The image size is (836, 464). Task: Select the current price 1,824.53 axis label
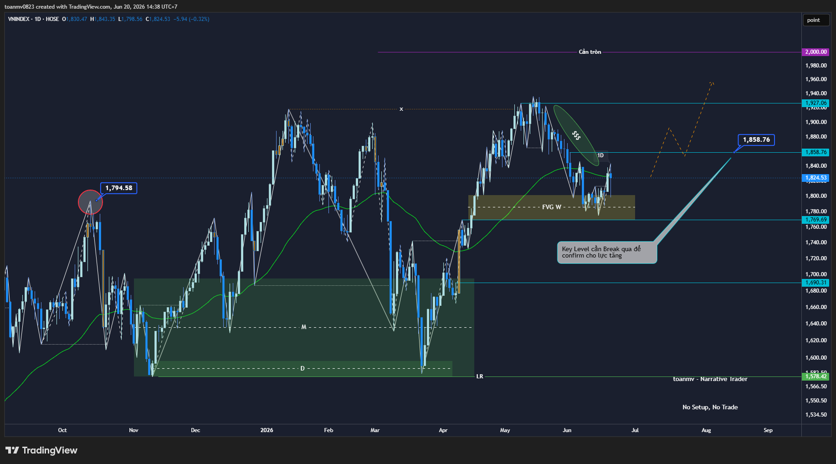(815, 178)
